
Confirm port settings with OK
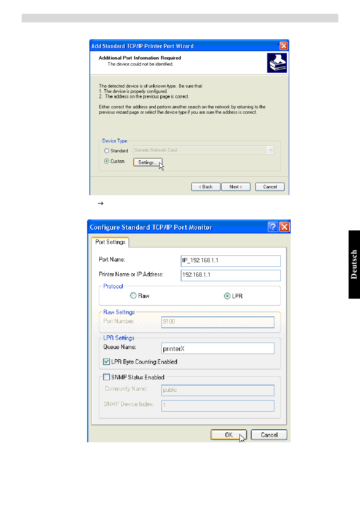[x=229, y=435]
